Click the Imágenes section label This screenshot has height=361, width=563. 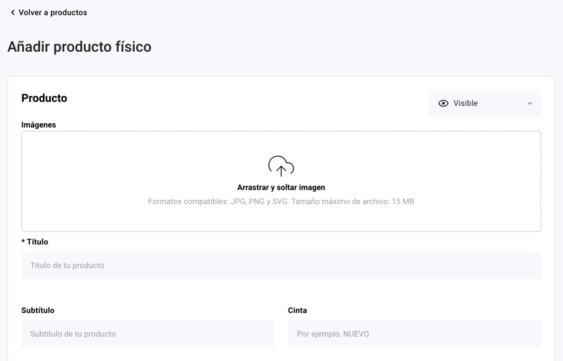[38, 125]
